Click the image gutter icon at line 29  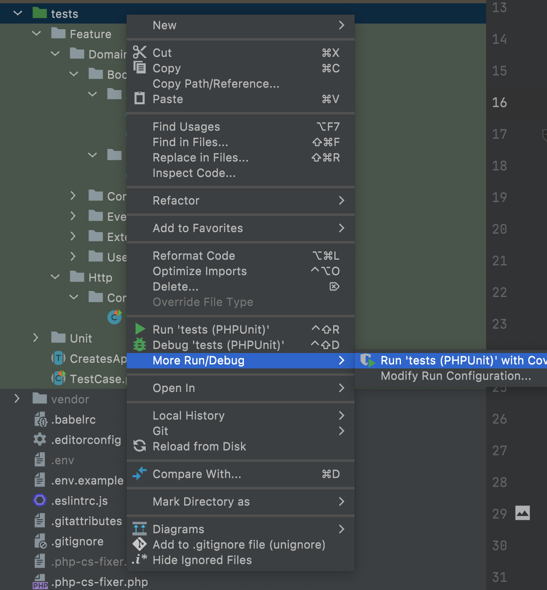tap(522, 513)
